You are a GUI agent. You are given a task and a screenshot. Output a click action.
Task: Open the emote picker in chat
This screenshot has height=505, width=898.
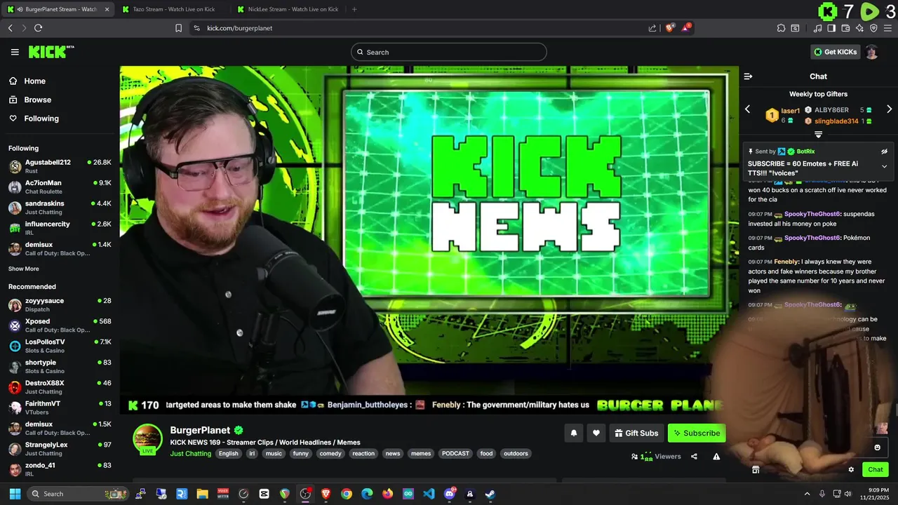pos(877,447)
